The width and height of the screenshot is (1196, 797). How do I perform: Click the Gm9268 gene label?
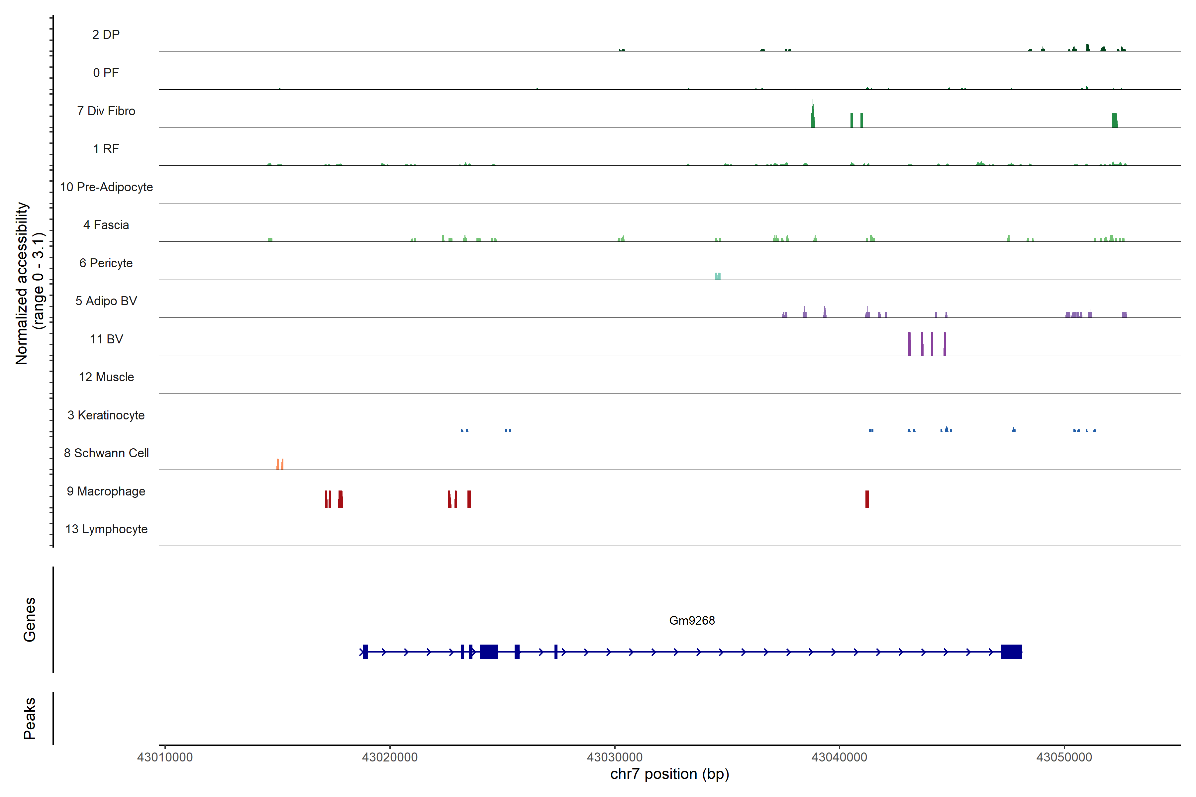(x=692, y=621)
